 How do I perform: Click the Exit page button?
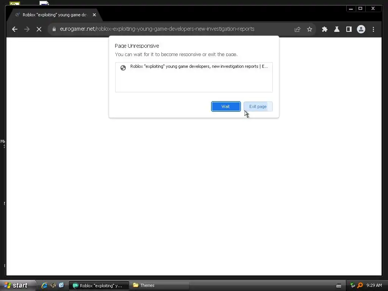(258, 106)
